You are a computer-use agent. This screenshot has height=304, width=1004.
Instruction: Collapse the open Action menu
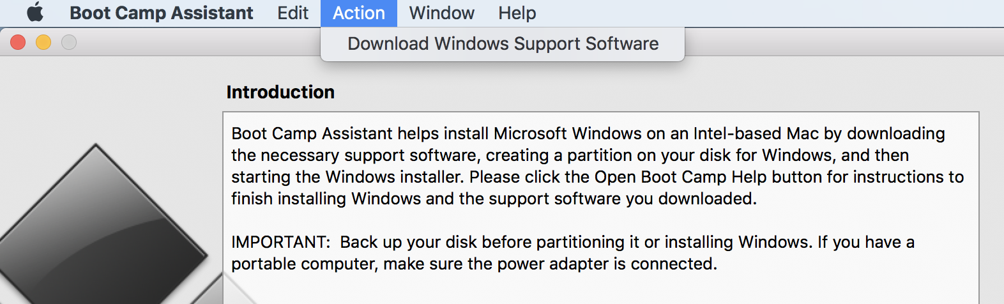tap(358, 13)
